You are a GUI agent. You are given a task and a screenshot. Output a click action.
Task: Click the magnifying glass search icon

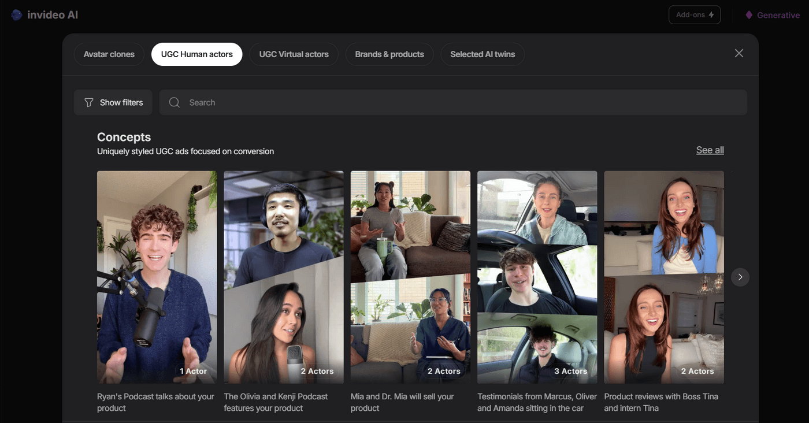tap(174, 102)
